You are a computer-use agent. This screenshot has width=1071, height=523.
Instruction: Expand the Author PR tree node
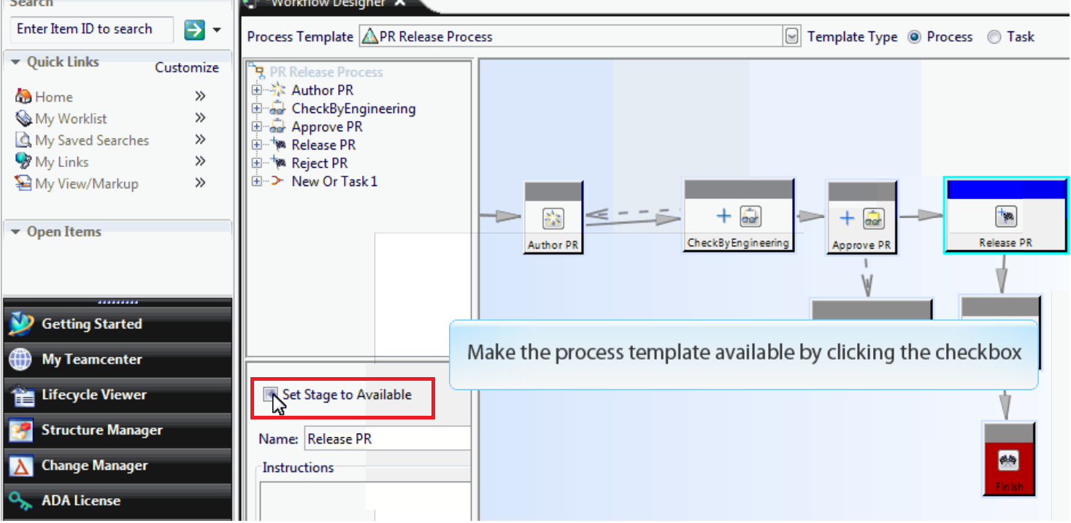point(256,90)
